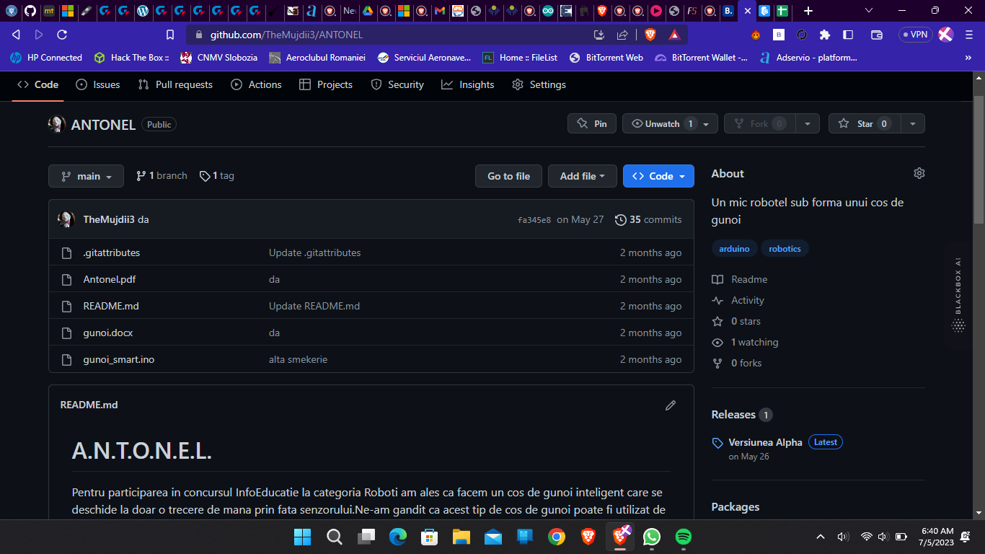
Task: View the 0 forks link
Action: click(x=737, y=363)
